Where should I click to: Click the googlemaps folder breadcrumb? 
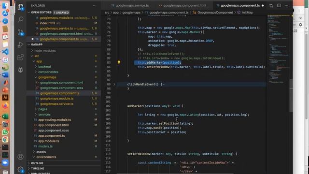coord(131,13)
